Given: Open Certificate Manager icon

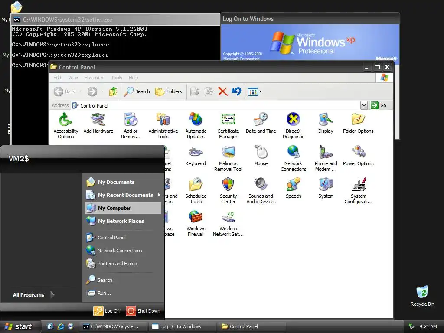Looking at the screenshot, I should coord(228,126).
